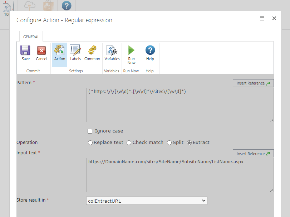Screen dimensions: 290x217
Task: Expand the Store result in dropdown
Action: 147,201
